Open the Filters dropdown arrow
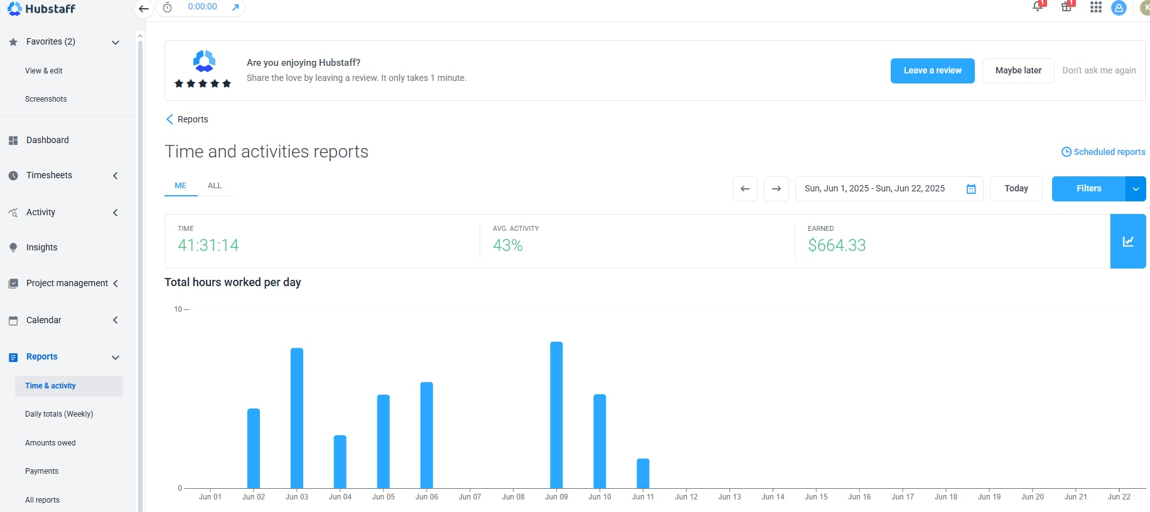 1136,189
